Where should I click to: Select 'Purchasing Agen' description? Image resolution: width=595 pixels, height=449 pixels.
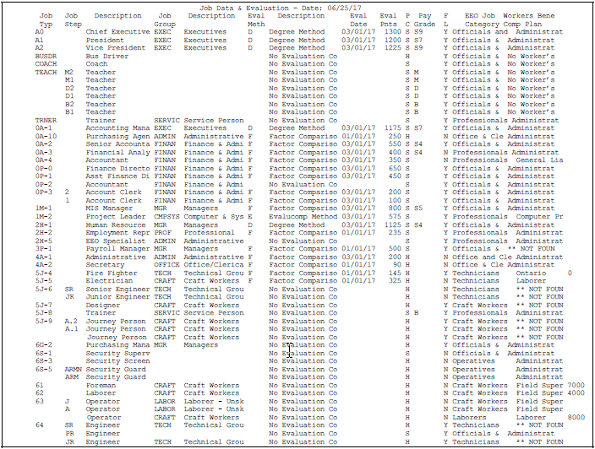click(x=118, y=137)
